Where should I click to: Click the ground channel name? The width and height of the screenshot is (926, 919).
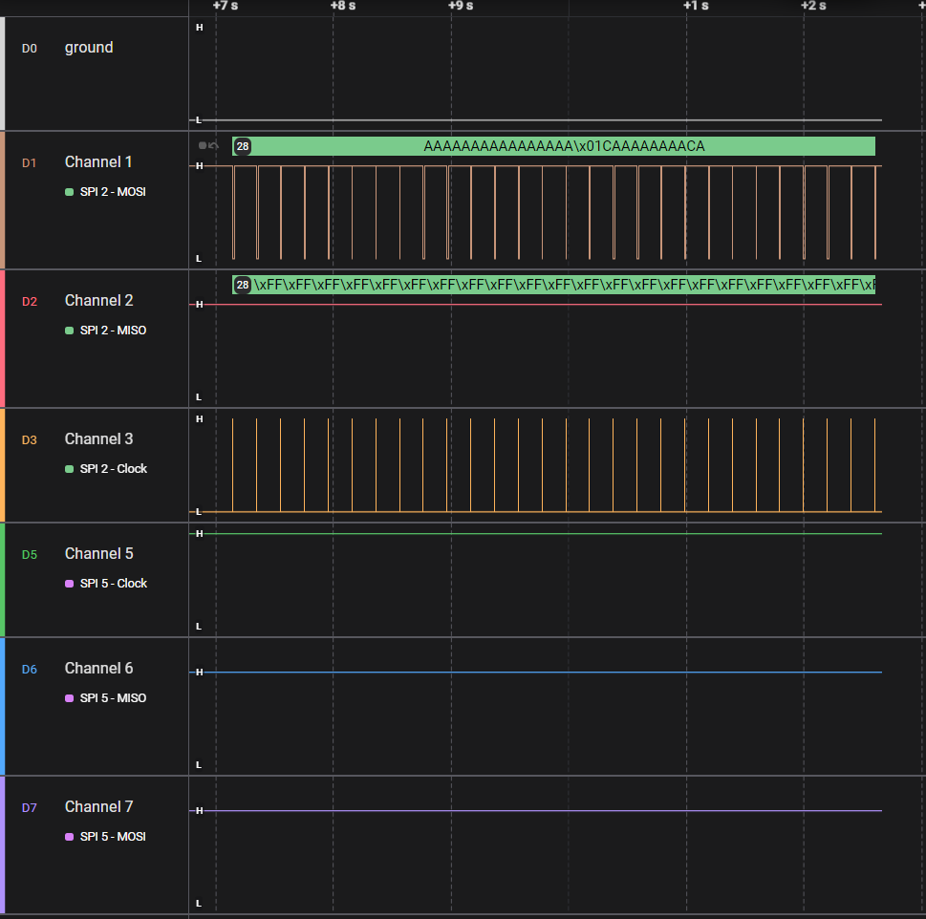(89, 47)
